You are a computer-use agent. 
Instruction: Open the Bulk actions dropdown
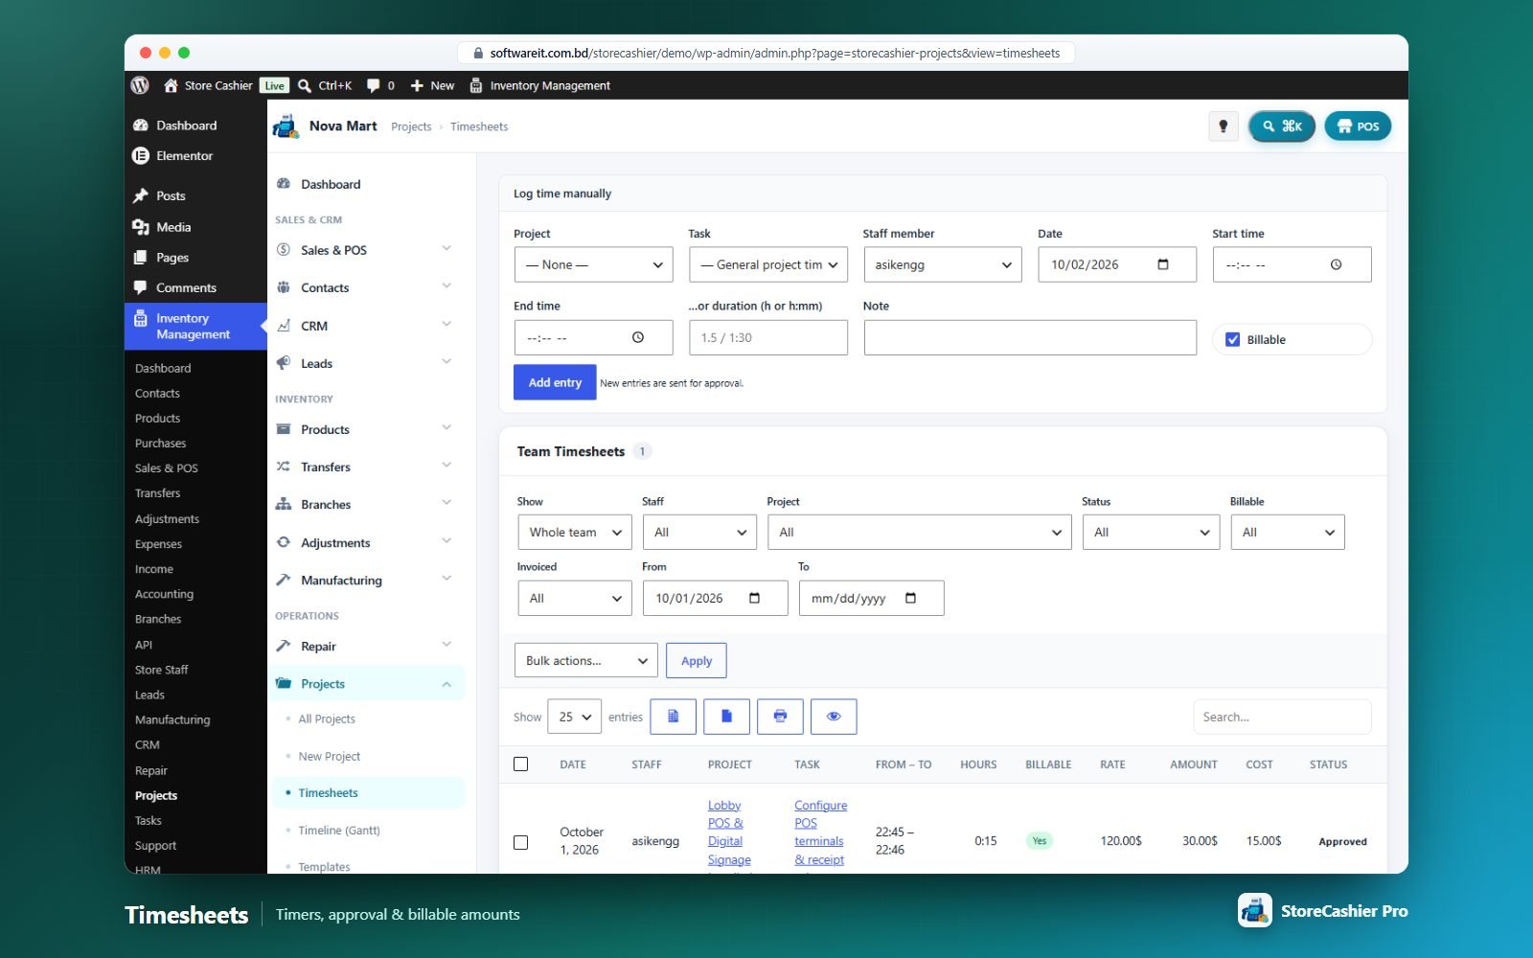[x=586, y=661]
